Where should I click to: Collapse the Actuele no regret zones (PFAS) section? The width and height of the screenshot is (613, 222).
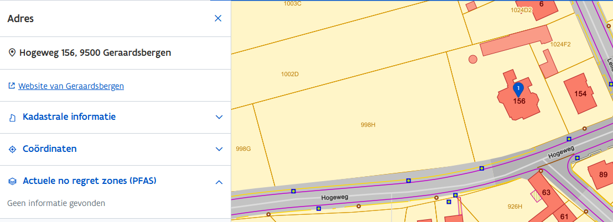pos(219,182)
